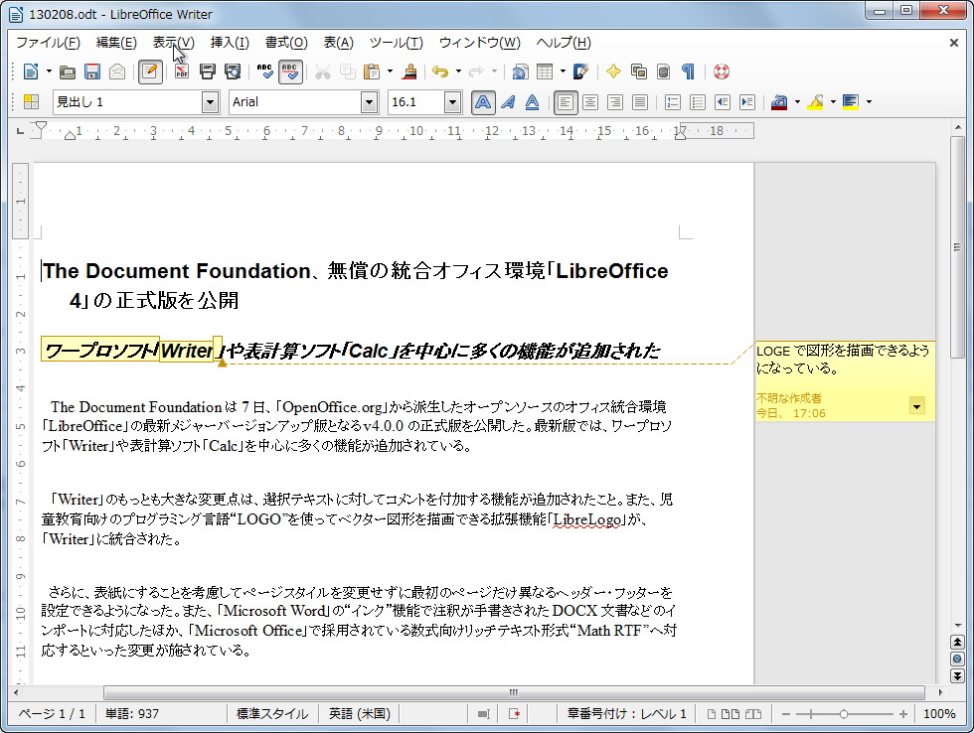Open the Undo history dropdown

(458, 72)
